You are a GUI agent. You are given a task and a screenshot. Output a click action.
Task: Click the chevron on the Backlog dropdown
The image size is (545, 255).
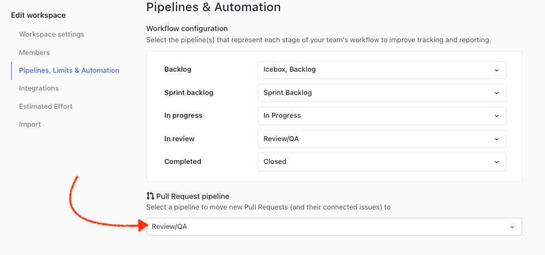497,70
